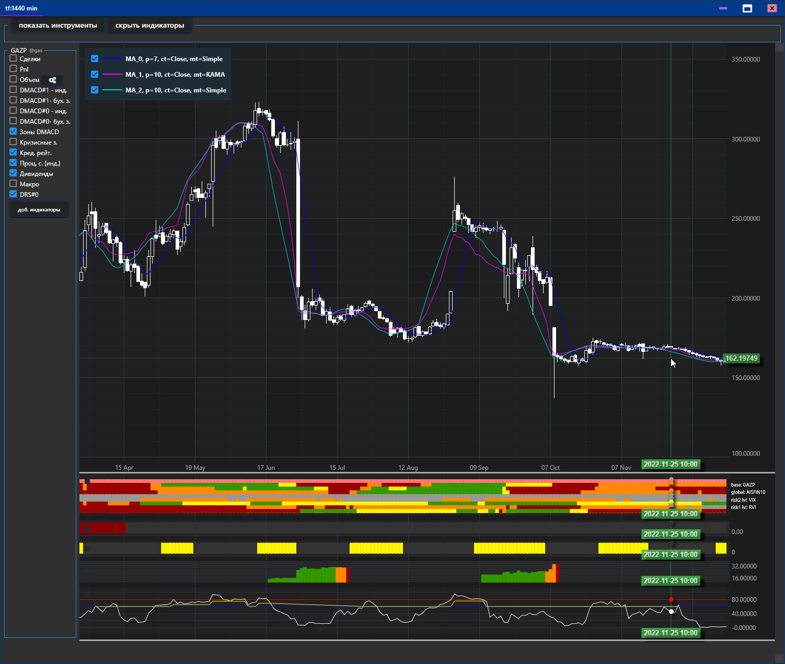Screen dimensions: 785x664
Task: Enable the DMACD#1 - инд. checkbox
Action: pos(14,89)
